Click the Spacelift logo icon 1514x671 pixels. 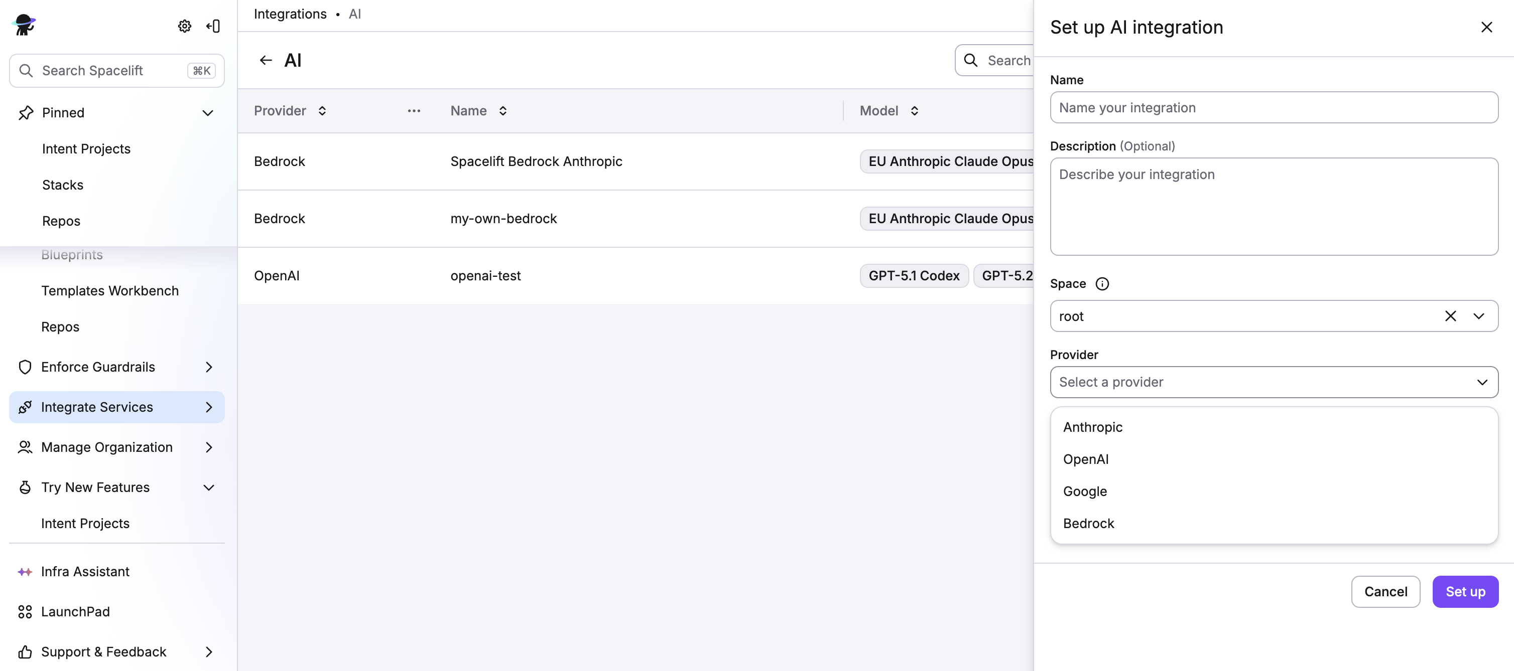[24, 25]
